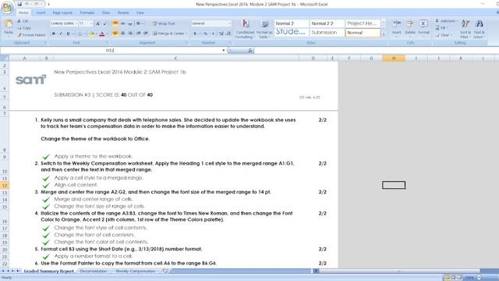Apply Comma Style number format
499x281 pixels.
[213, 34]
